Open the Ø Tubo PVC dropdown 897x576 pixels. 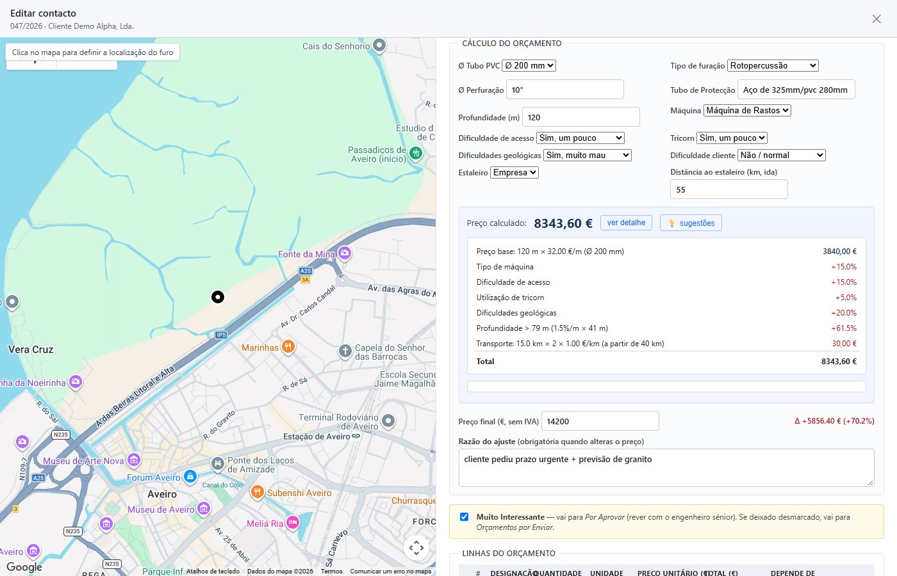tap(529, 65)
